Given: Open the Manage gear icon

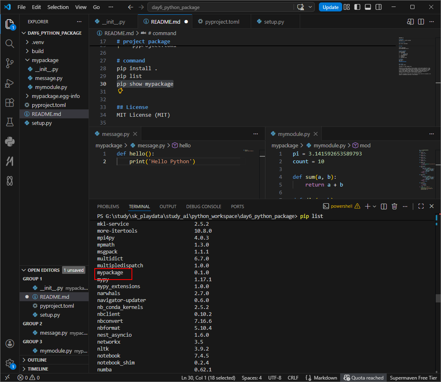Looking at the screenshot, I should pyautogui.click(x=9, y=363).
